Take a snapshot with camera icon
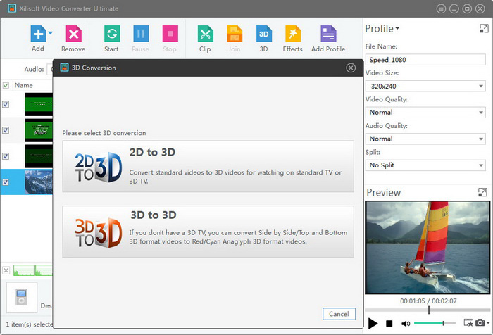493x335 pixels. click(x=480, y=323)
